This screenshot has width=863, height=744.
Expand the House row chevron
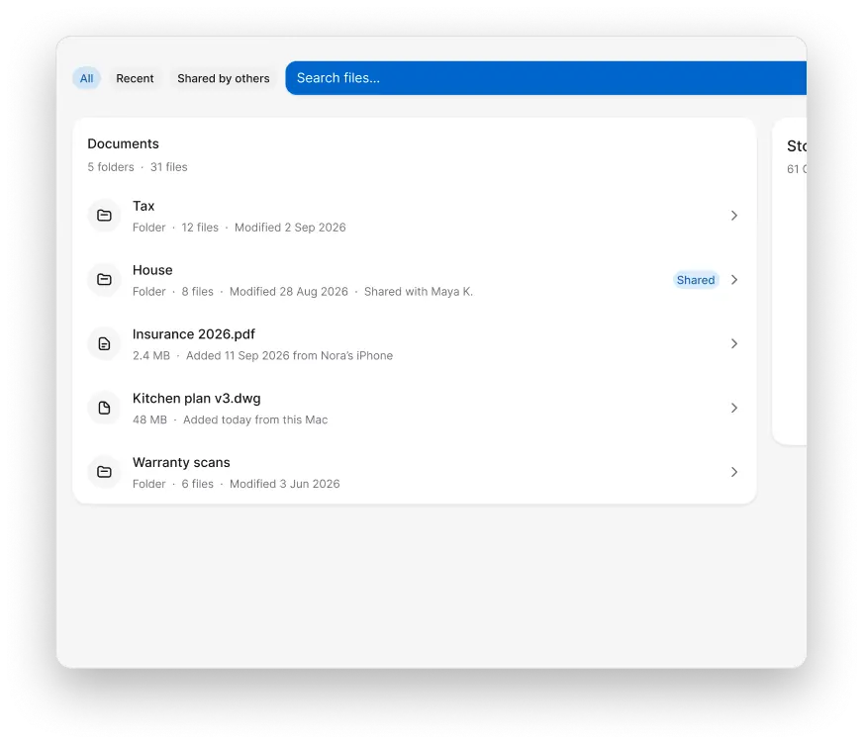pos(733,280)
